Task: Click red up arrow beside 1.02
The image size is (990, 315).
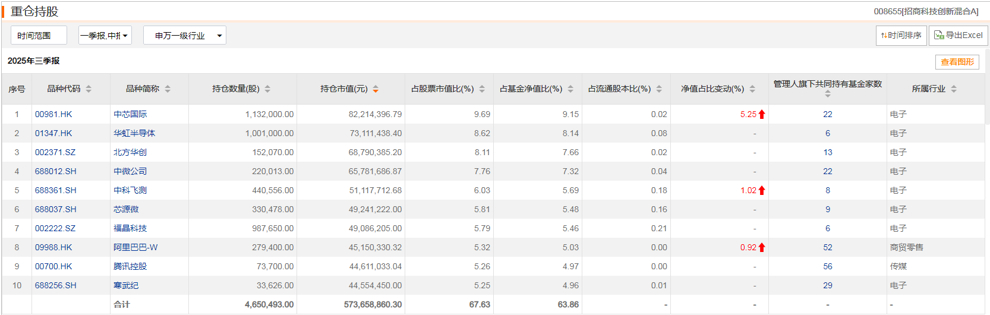Action: pos(762,191)
